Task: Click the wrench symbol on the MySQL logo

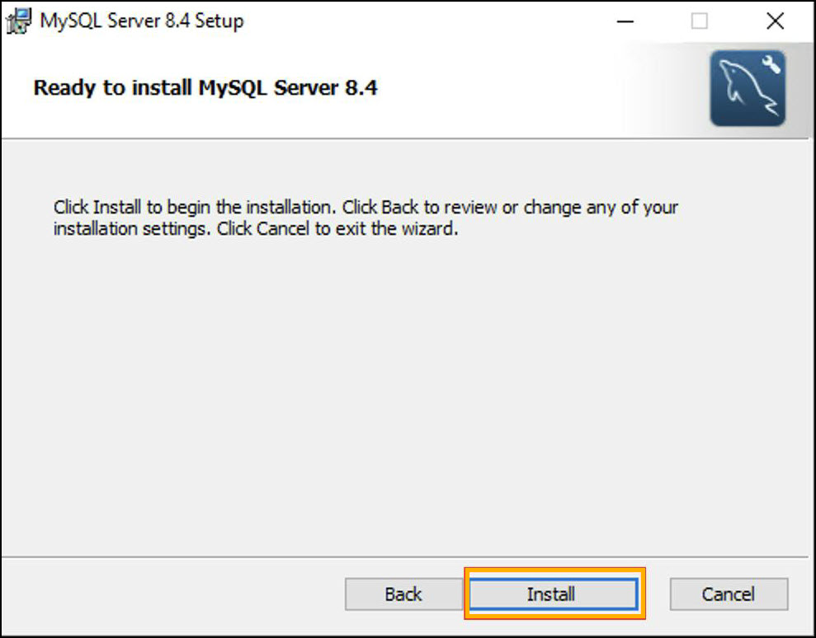Action: [x=772, y=66]
